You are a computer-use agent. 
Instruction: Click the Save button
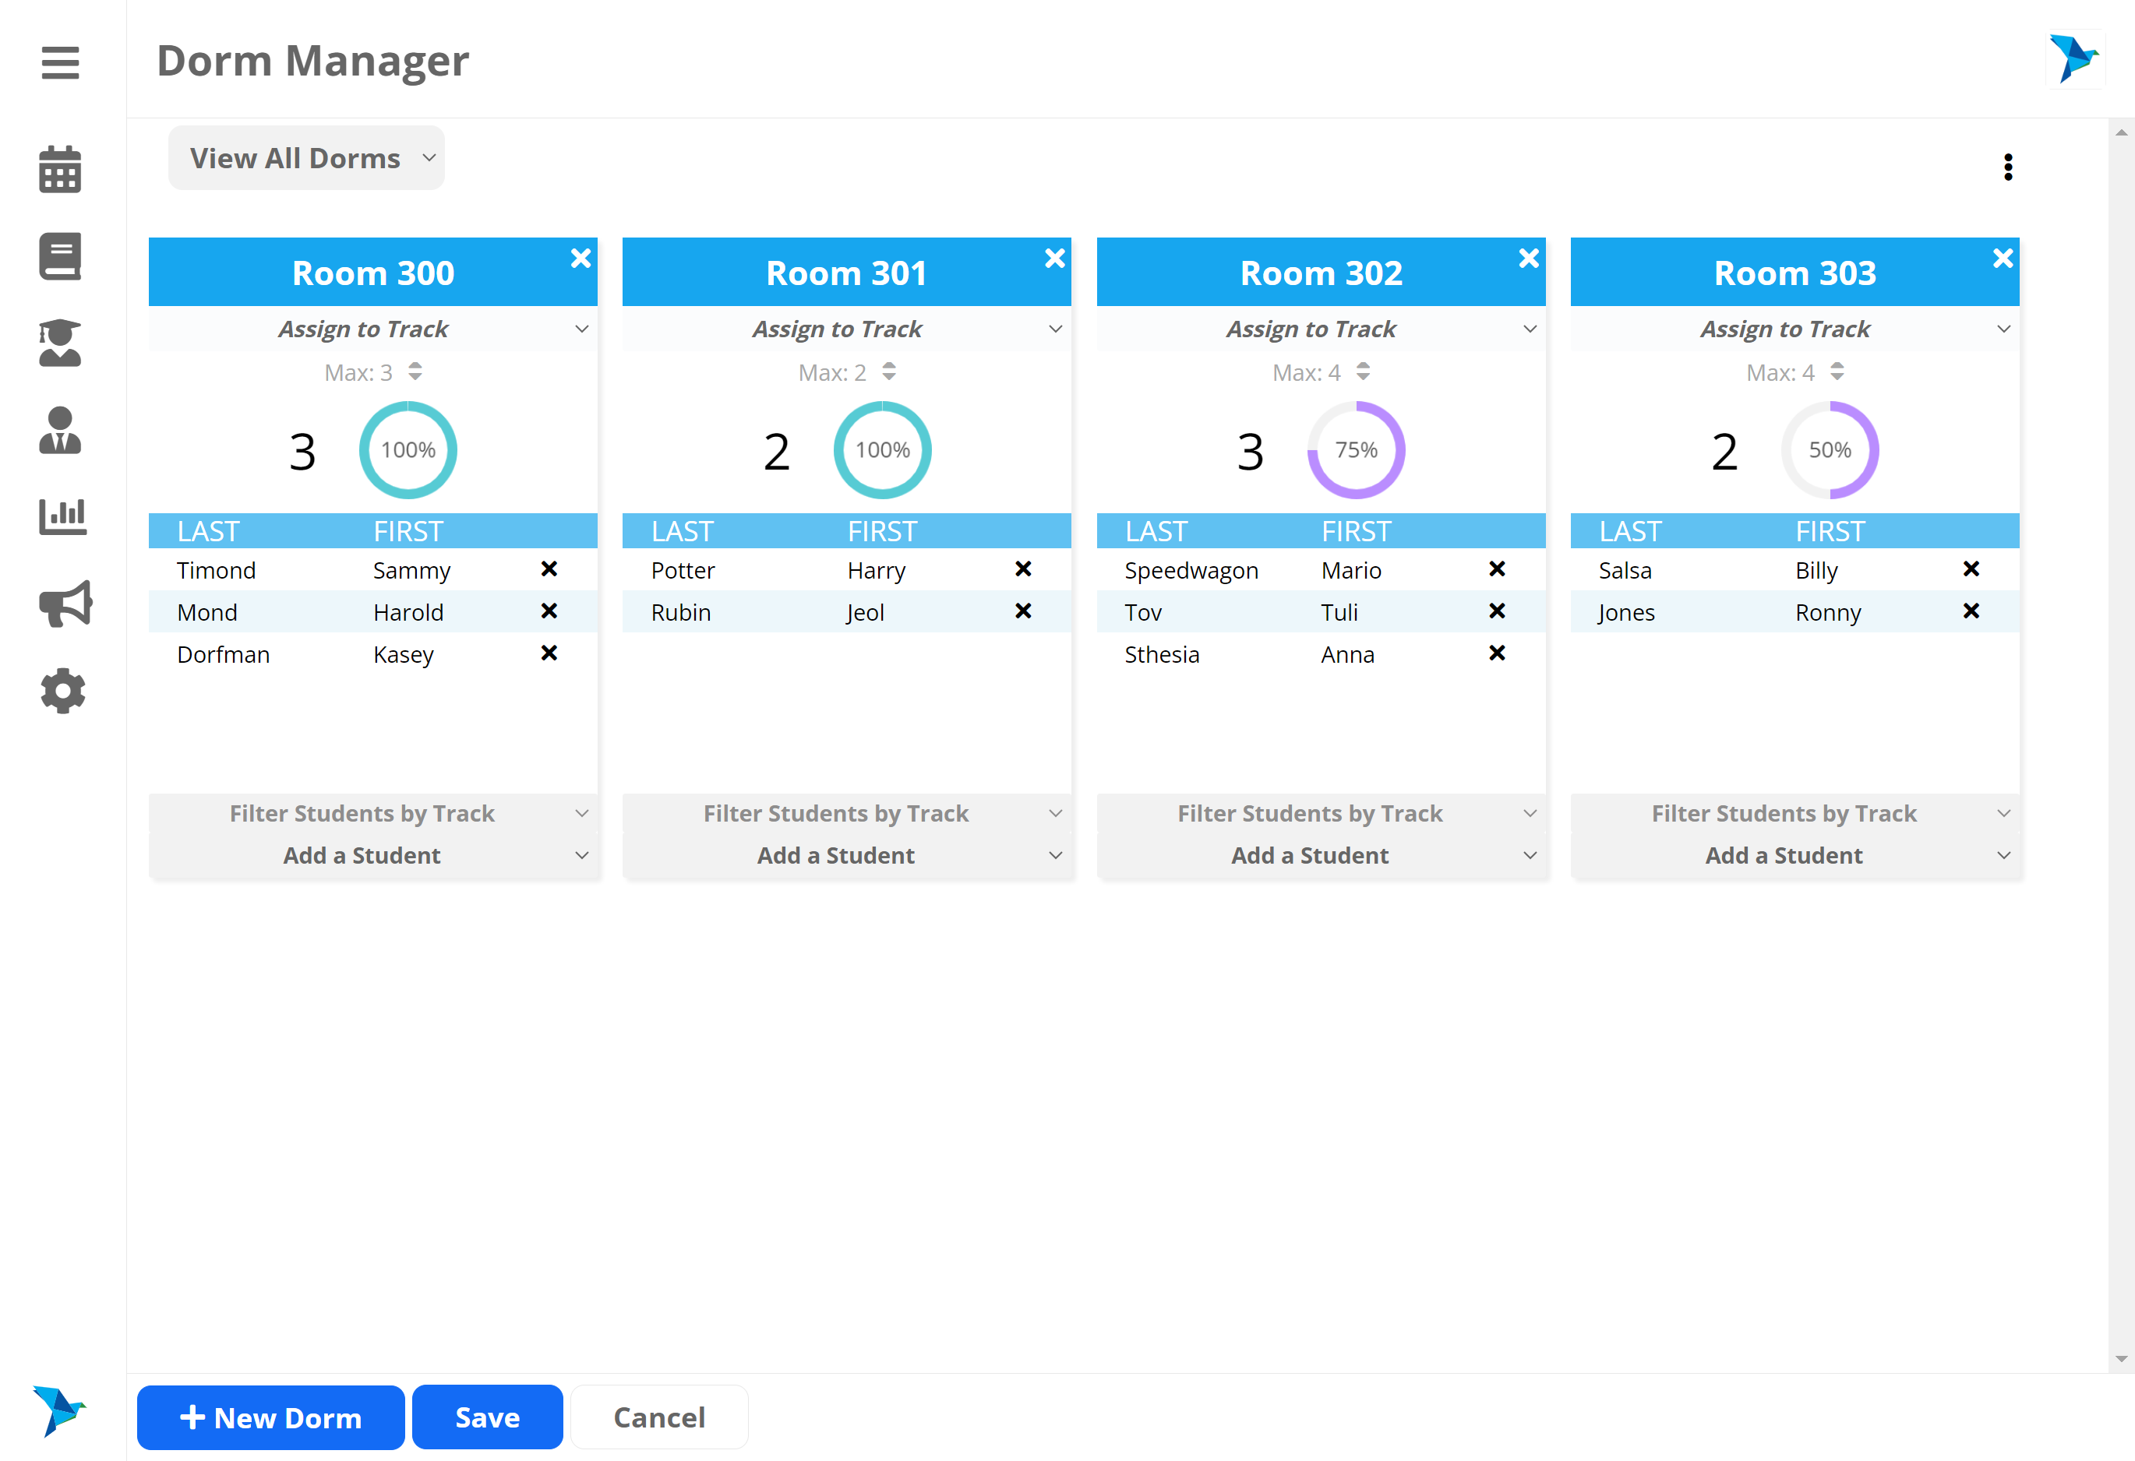tap(487, 1417)
